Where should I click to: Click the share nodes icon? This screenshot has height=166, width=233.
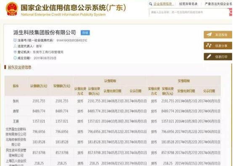[x=209, y=45]
